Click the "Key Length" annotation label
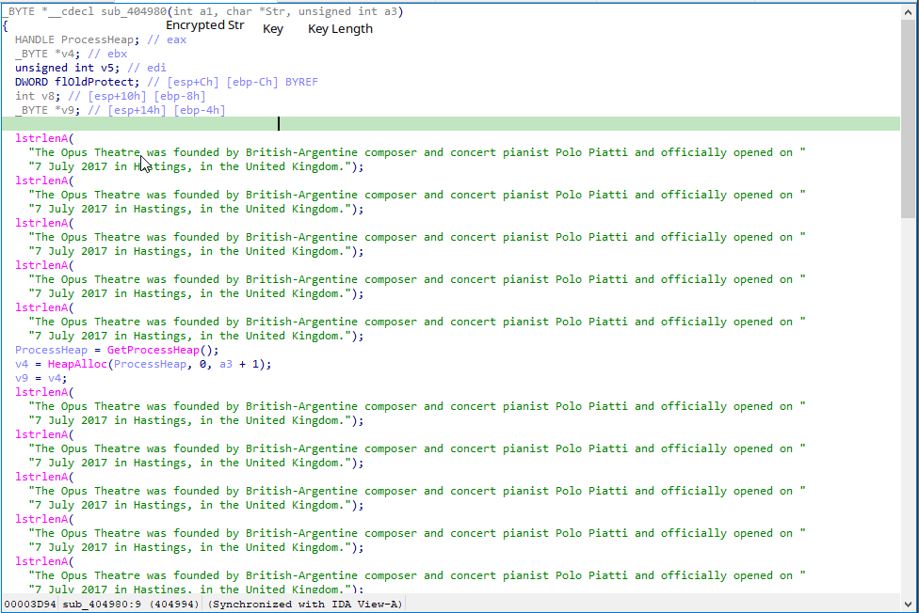Image resolution: width=919 pixels, height=613 pixels. tap(340, 29)
